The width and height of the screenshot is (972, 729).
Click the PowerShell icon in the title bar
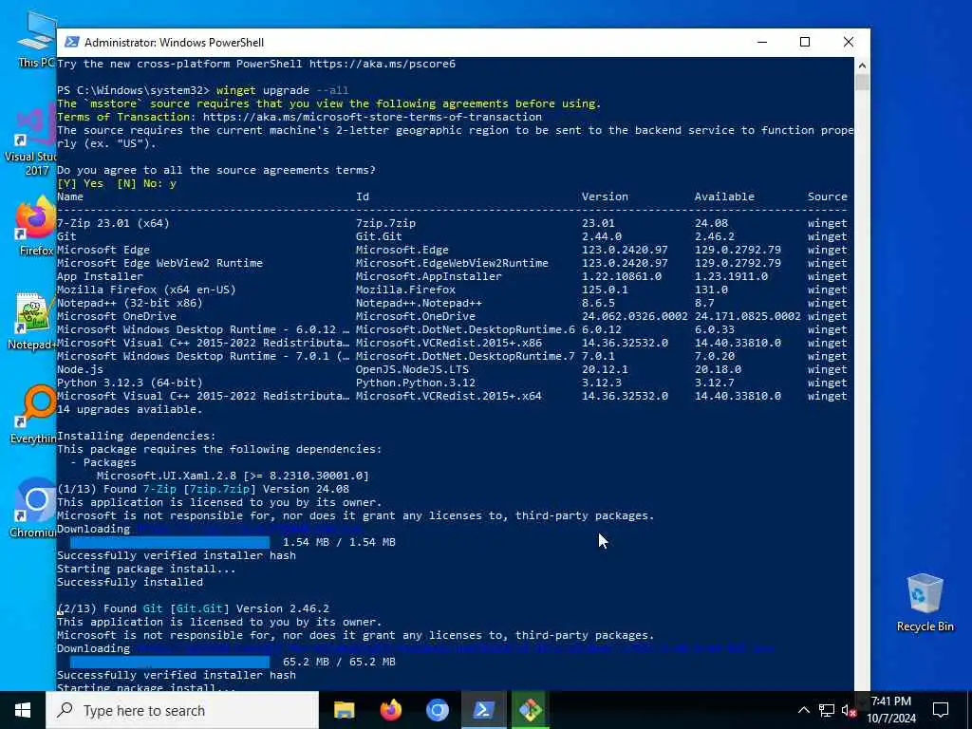tap(72, 42)
